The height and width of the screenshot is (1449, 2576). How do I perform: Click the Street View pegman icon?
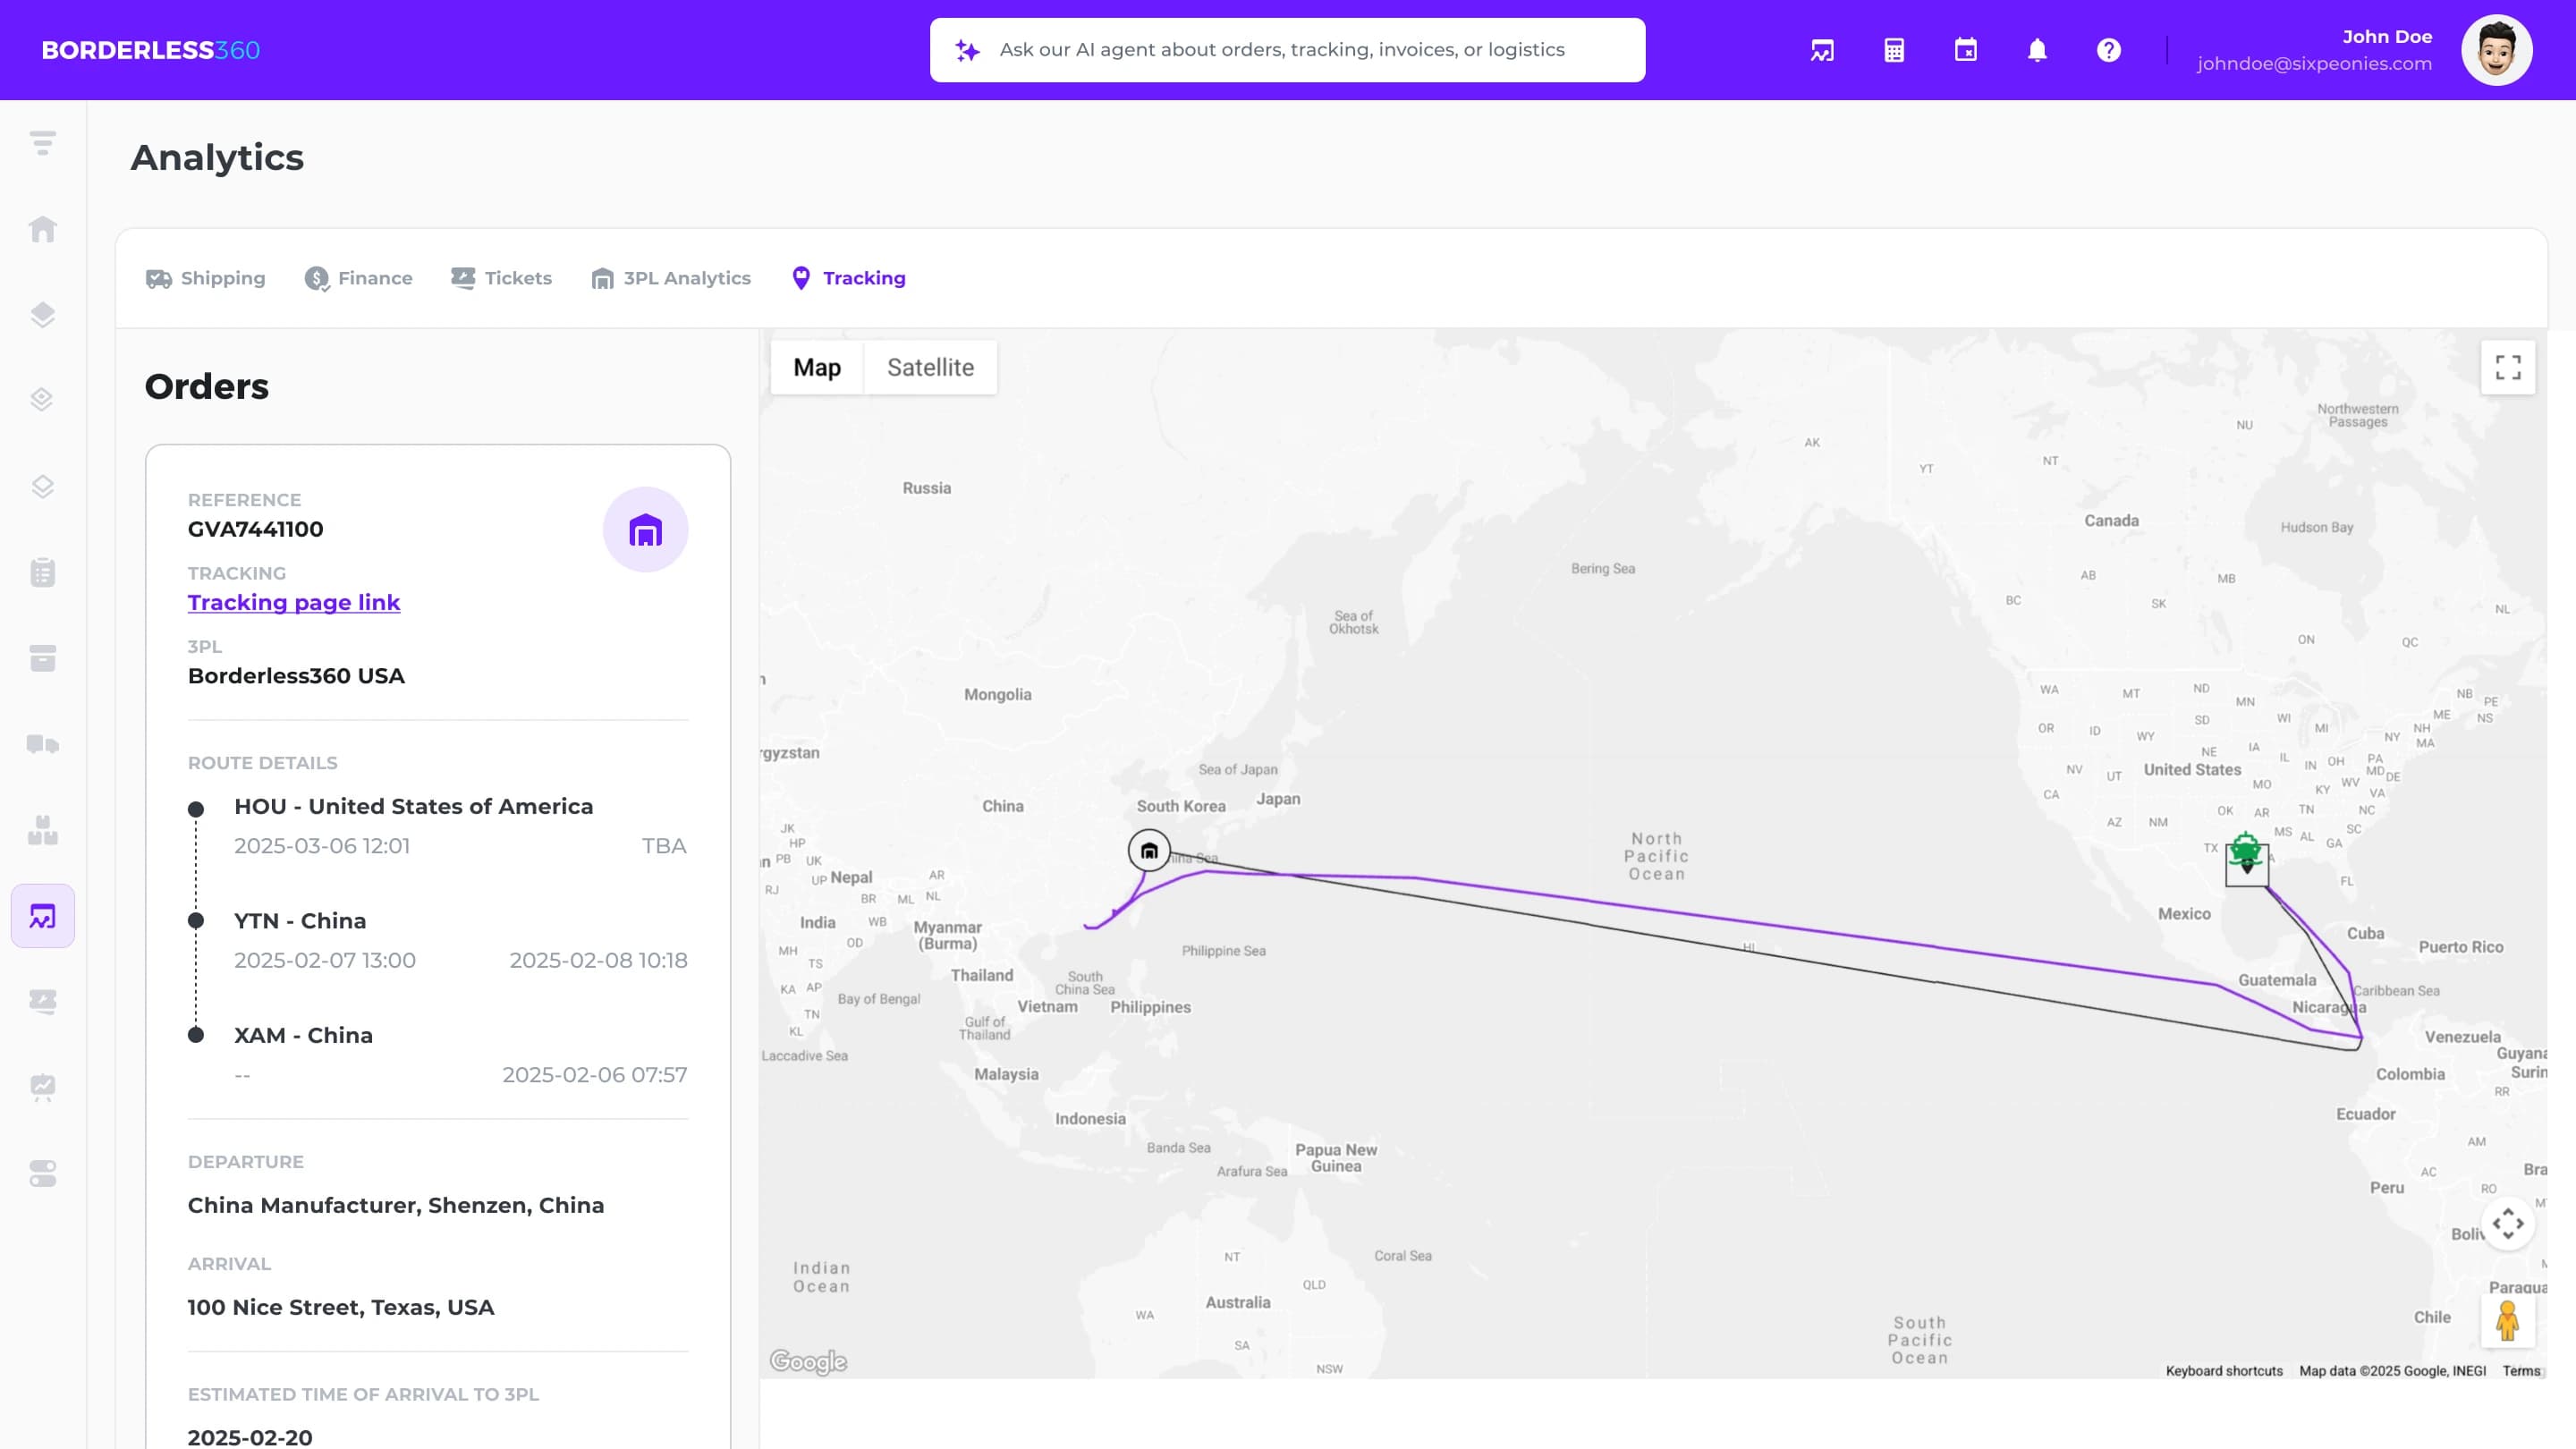coord(2508,1321)
